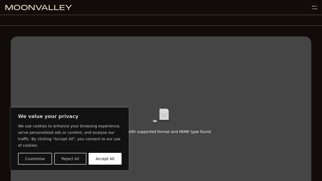This screenshot has width=322, height=181.
Task: Open cookie settings with Customise
Action: (35, 159)
